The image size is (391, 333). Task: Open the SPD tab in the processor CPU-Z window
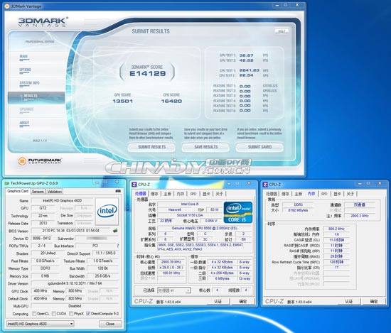193,194
